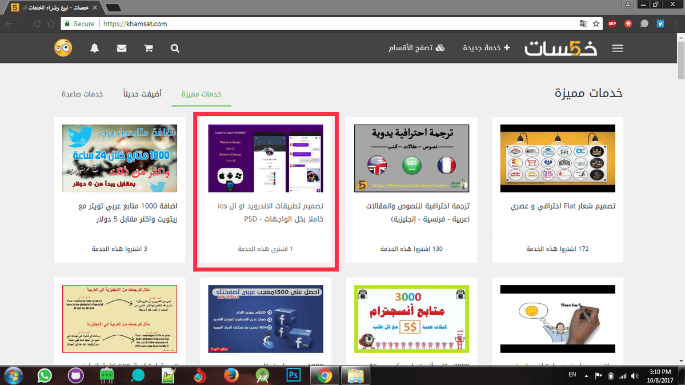Open the ترجمة احترافية يدوية thumbnail
Screen dimensions: 685x385
click(x=411, y=158)
